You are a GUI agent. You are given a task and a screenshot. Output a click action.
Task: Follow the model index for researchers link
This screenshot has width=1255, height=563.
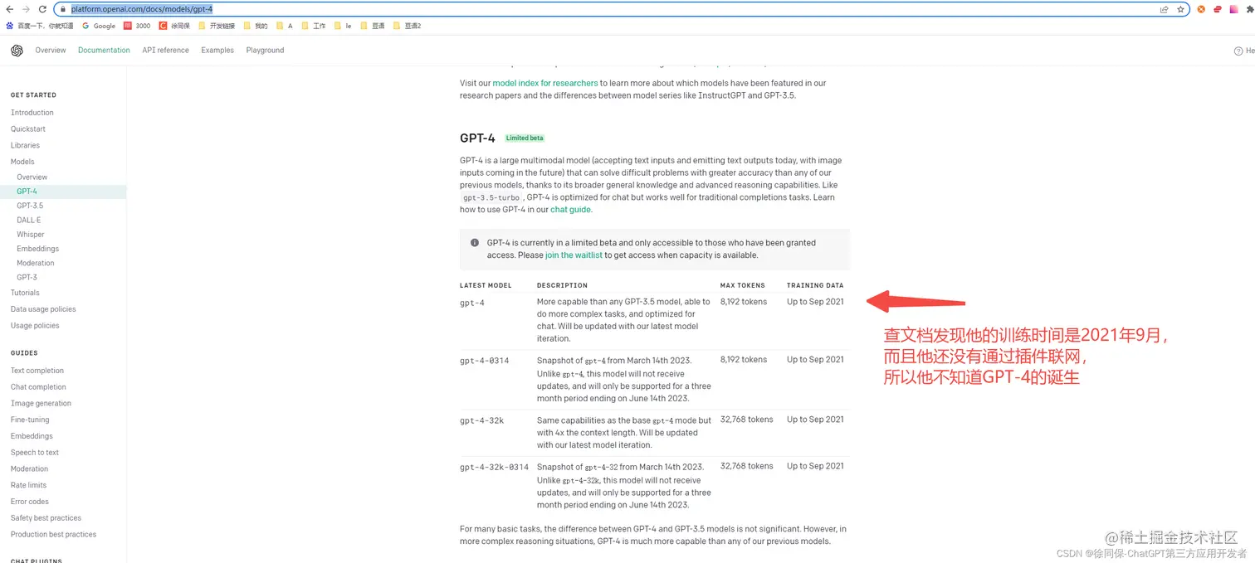coord(545,83)
